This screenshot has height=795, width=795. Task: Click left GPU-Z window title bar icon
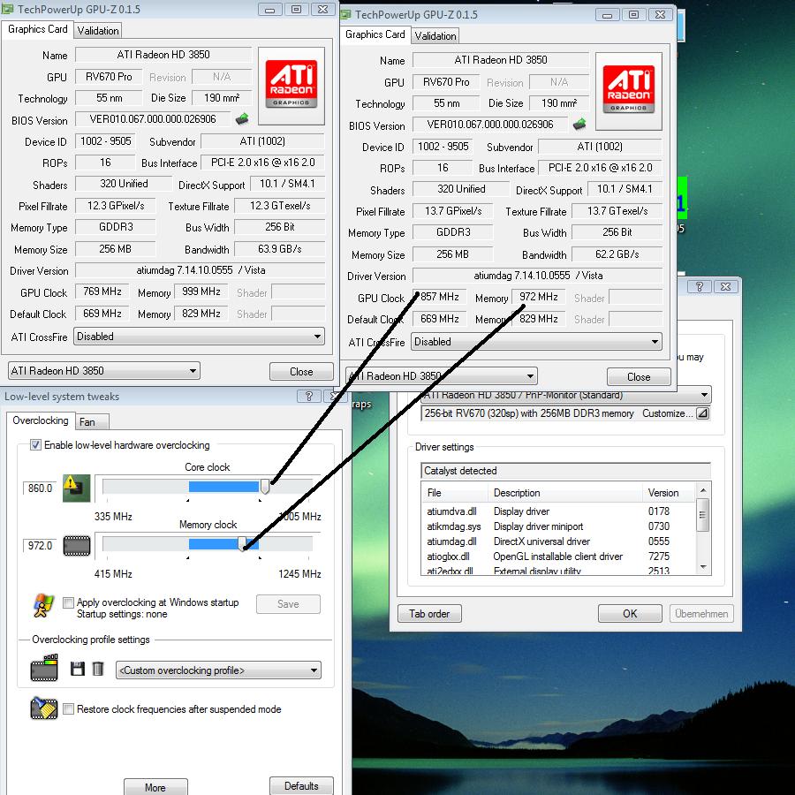[7, 9]
